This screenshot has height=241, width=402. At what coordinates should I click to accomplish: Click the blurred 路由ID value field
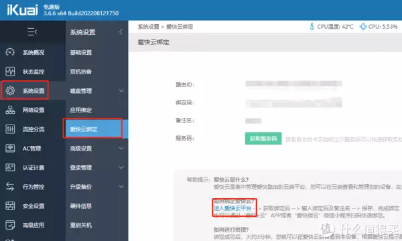tap(293, 84)
